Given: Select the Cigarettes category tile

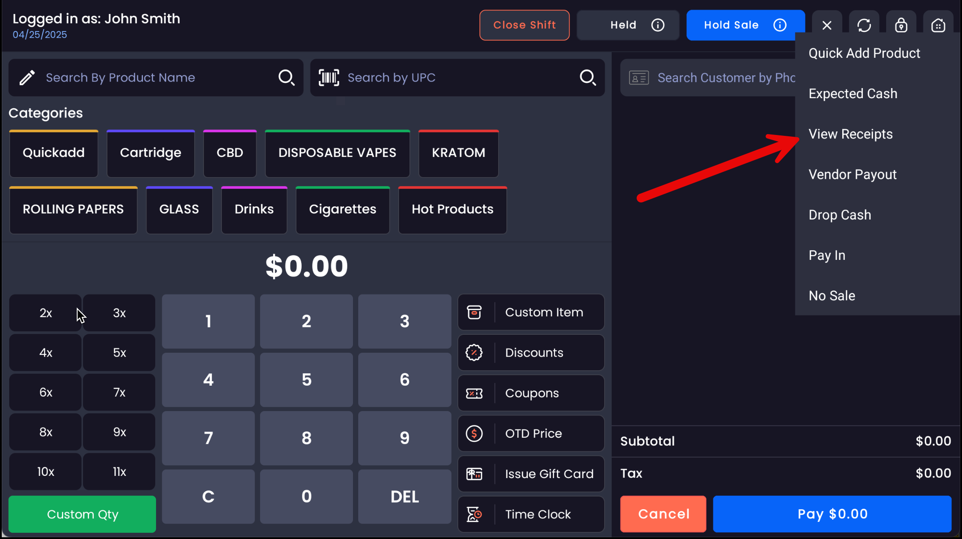Looking at the screenshot, I should 342,209.
